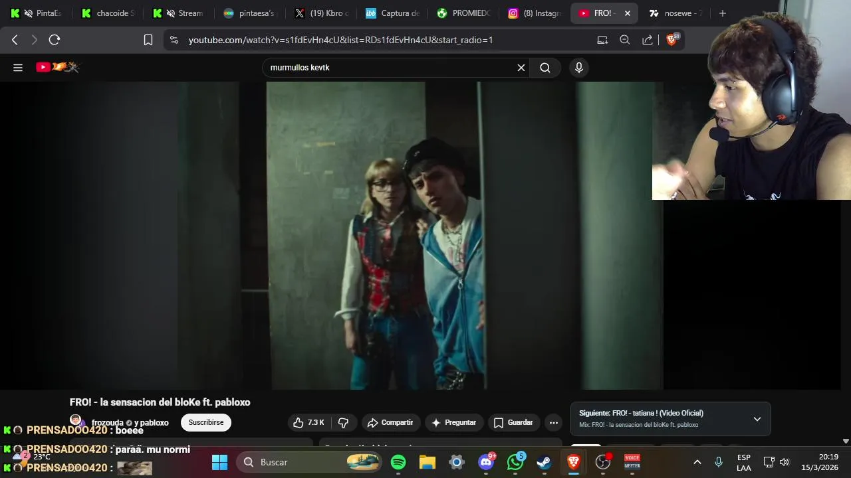Open more actions three-dot menu
This screenshot has height=478, width=851.
click(553, 423)
